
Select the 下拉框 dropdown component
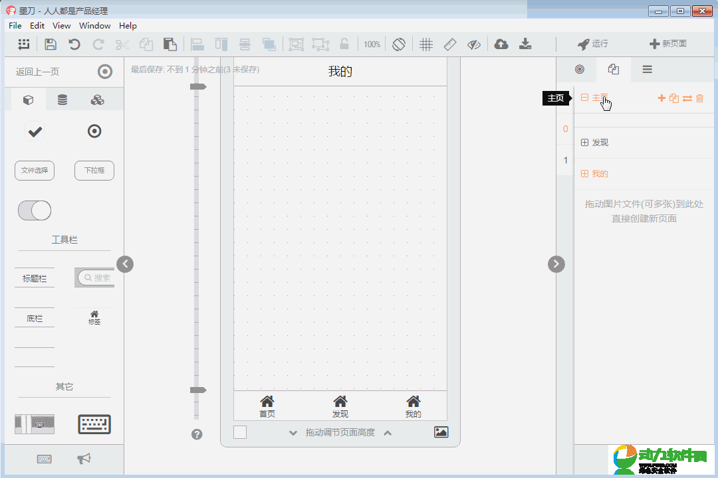click(94, 171)
